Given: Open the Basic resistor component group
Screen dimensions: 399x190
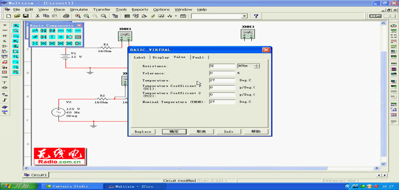Looking at the screenshot, I should pos(5,30).
